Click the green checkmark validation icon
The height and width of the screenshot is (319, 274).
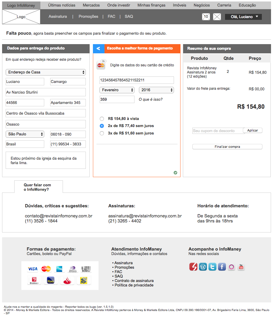coord(175,173)
